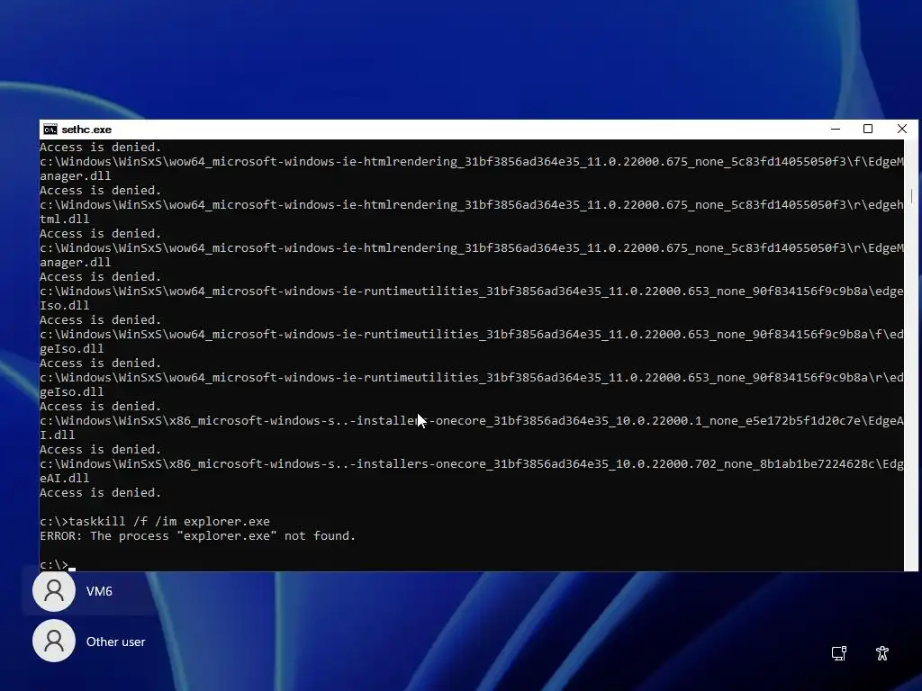The width and height of the screenshot is (922, 691).
Task: Click the Other user avatar icon
Action: (x=54, y=641)
